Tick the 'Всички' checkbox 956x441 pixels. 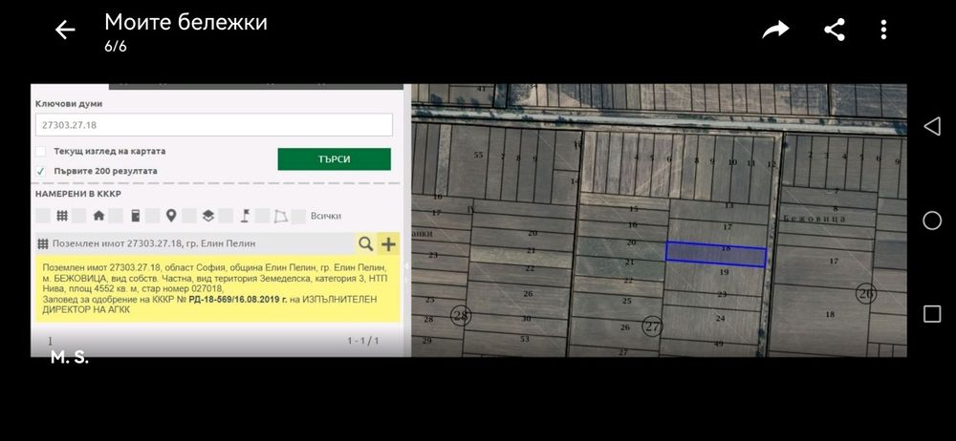click(298, 216)
